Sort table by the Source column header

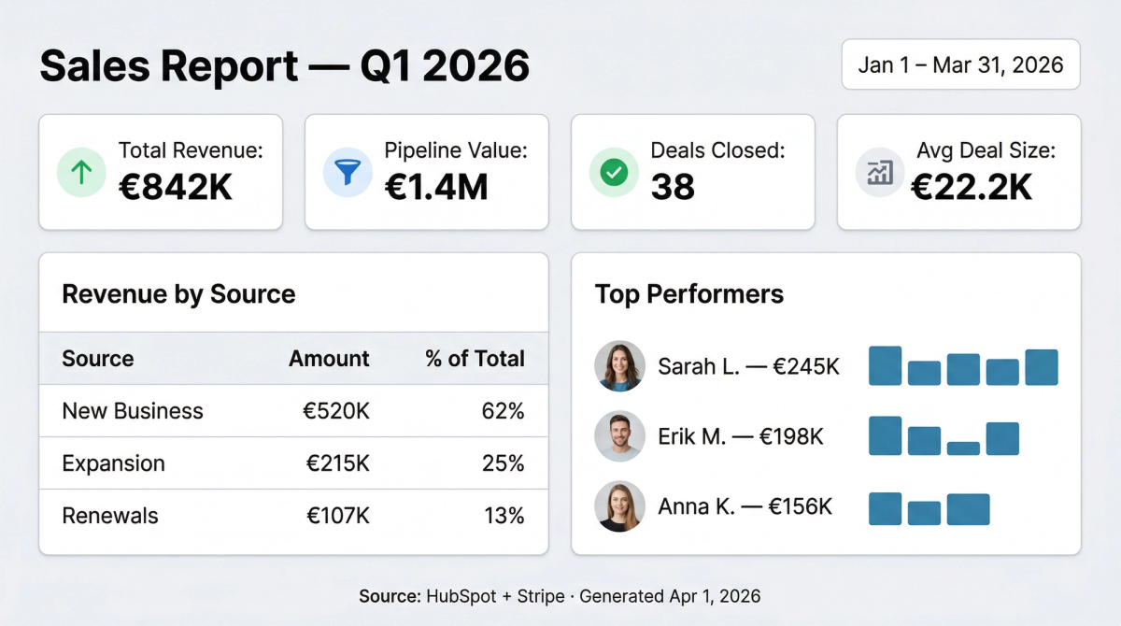click(x=98, y=359)
